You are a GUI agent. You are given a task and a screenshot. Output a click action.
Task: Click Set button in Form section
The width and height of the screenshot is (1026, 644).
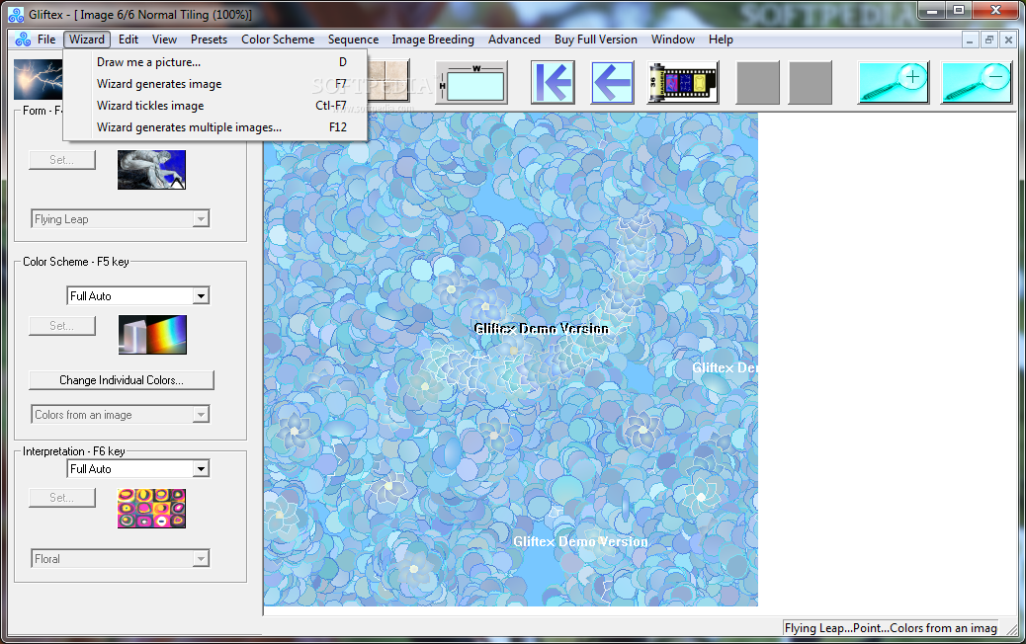(x=62, y=160)
